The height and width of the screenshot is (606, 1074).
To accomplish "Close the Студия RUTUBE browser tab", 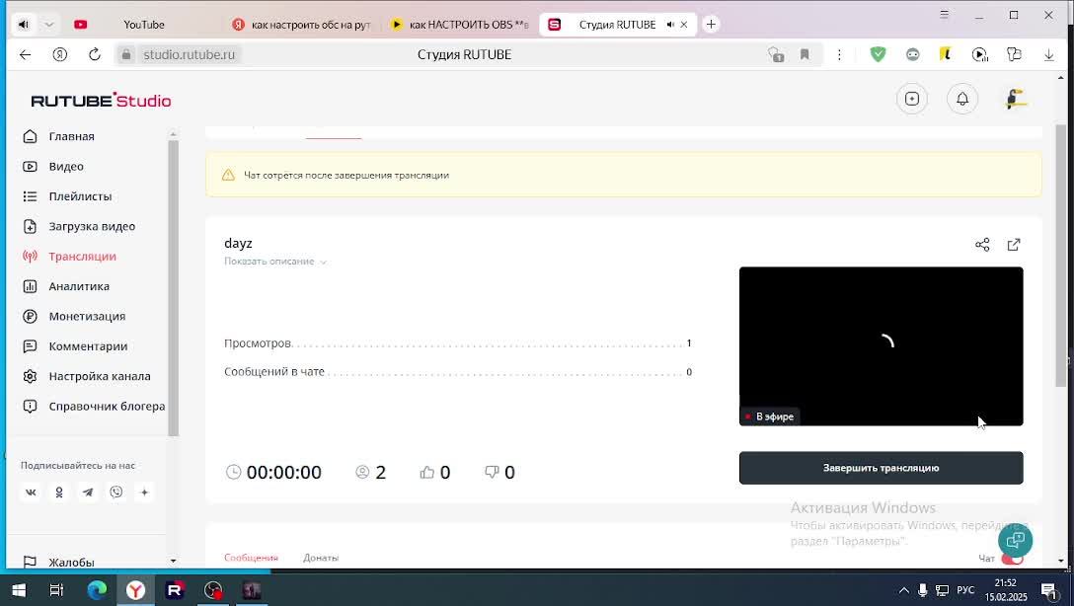I will click(x=683, y=25).
